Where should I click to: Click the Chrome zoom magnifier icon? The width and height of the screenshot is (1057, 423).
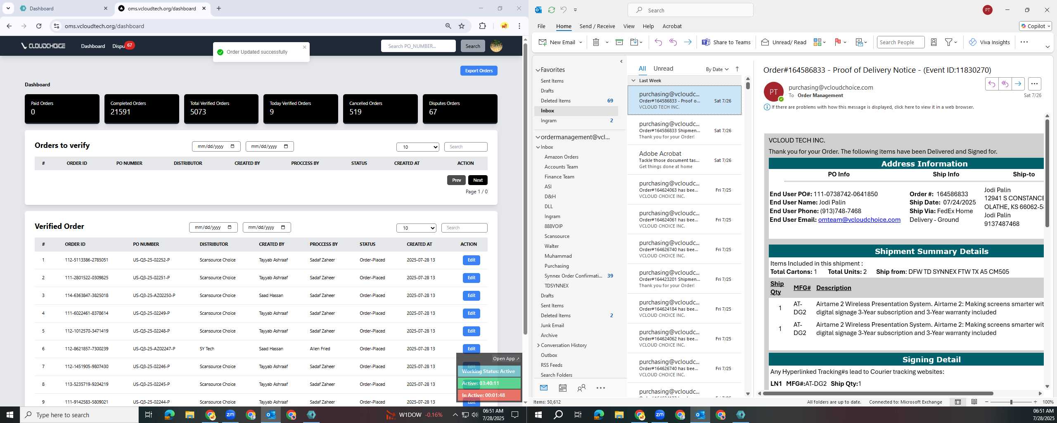point(448,26)
